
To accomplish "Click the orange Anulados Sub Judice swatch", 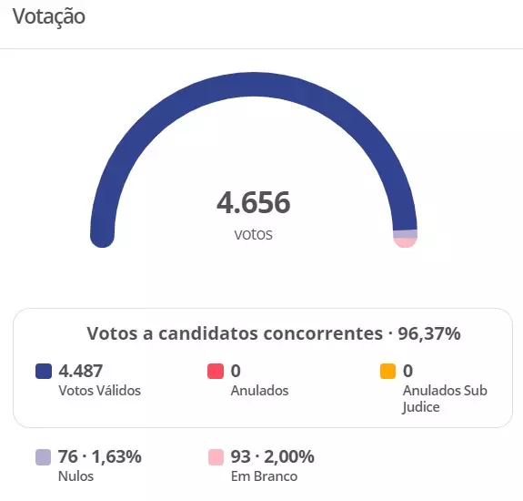I will coord(387,371).
